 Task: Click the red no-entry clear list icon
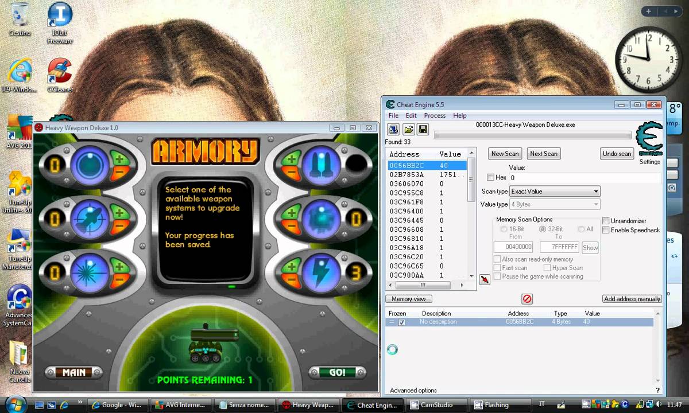(x=527, y=299)
